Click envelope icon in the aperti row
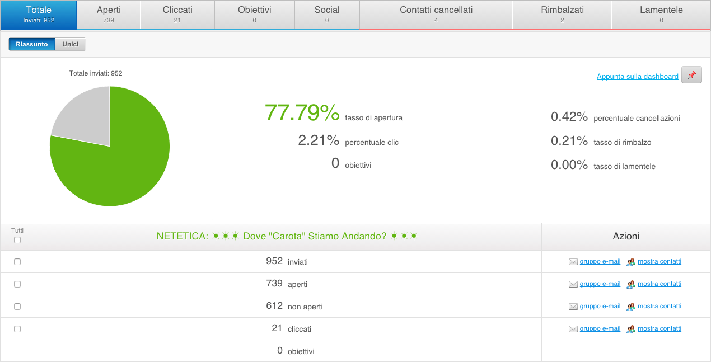The height and width of the screenshot is (362, 711). [x=573, y=284]
